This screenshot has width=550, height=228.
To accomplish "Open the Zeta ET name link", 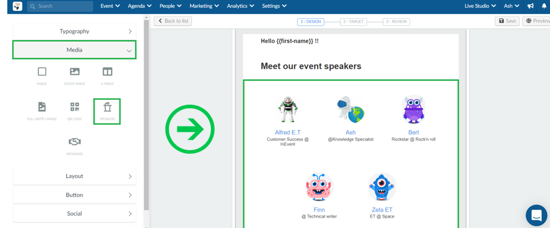I will [382, 210].
